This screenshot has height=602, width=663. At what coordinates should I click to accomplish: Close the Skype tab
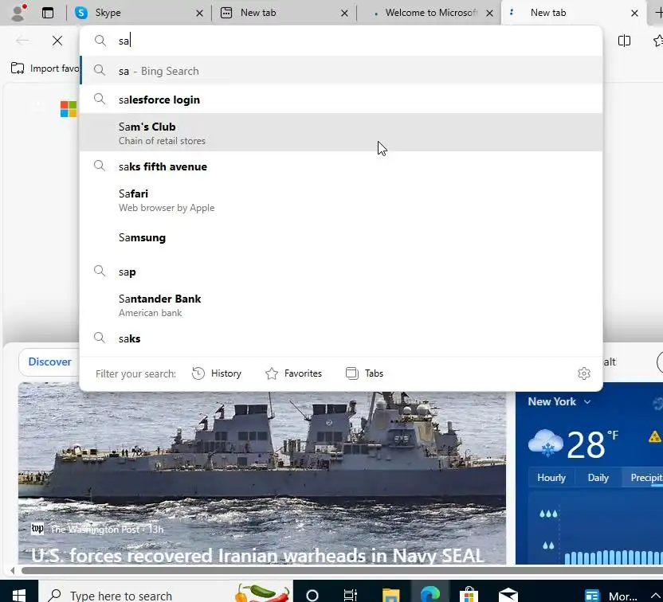[199, 13]
